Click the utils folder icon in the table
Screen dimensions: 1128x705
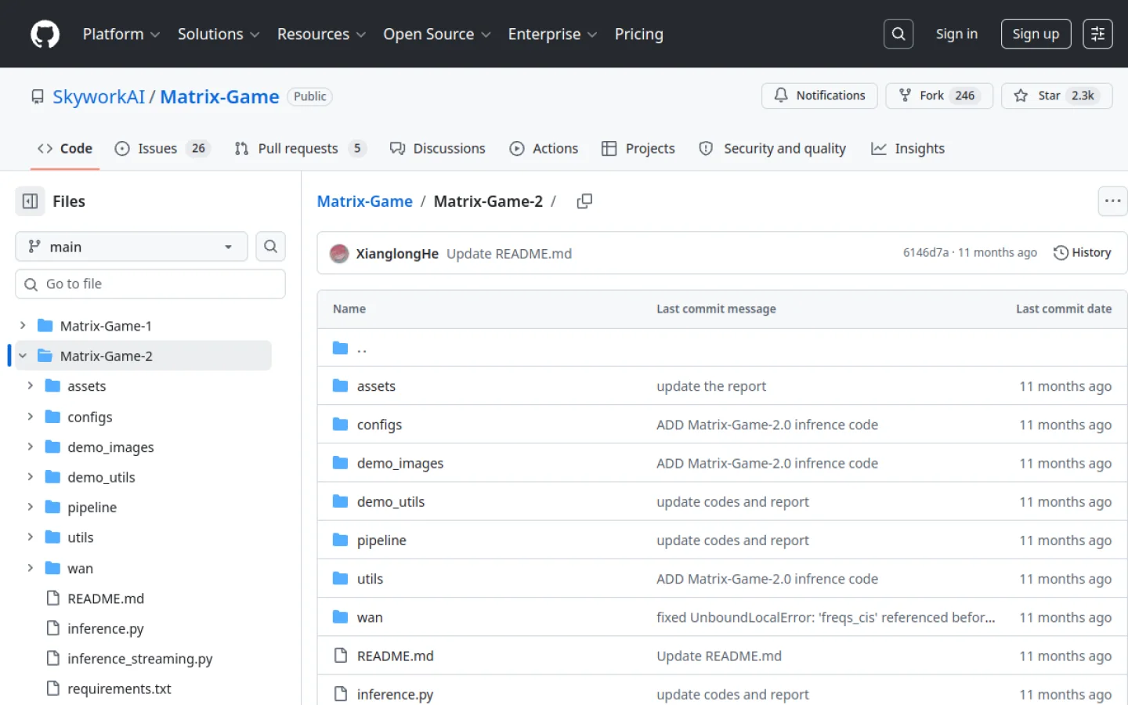tap(340, 579)
